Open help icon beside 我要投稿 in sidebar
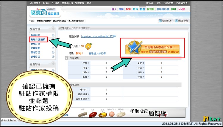This screenshot has height=127, width=223. tap(53, 35)
